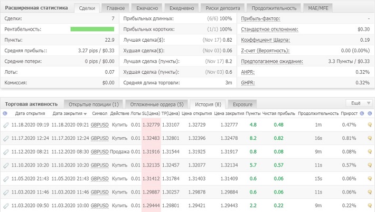The height and width of the screenshot is (212, 375).
Task: Open GBPUSD symbol link in 11.10.2020 row
Action: pyautogui.click(x=99, y=165)
